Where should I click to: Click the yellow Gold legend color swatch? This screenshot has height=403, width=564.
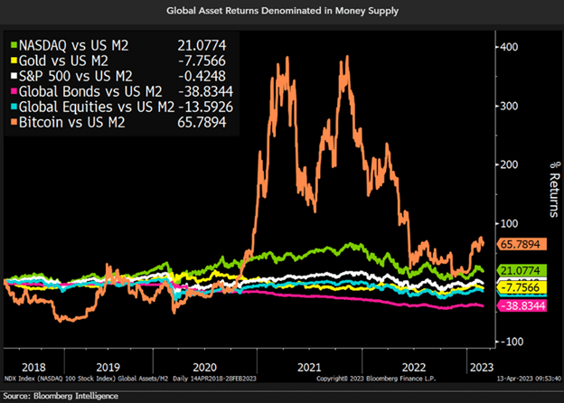point(12,57)
